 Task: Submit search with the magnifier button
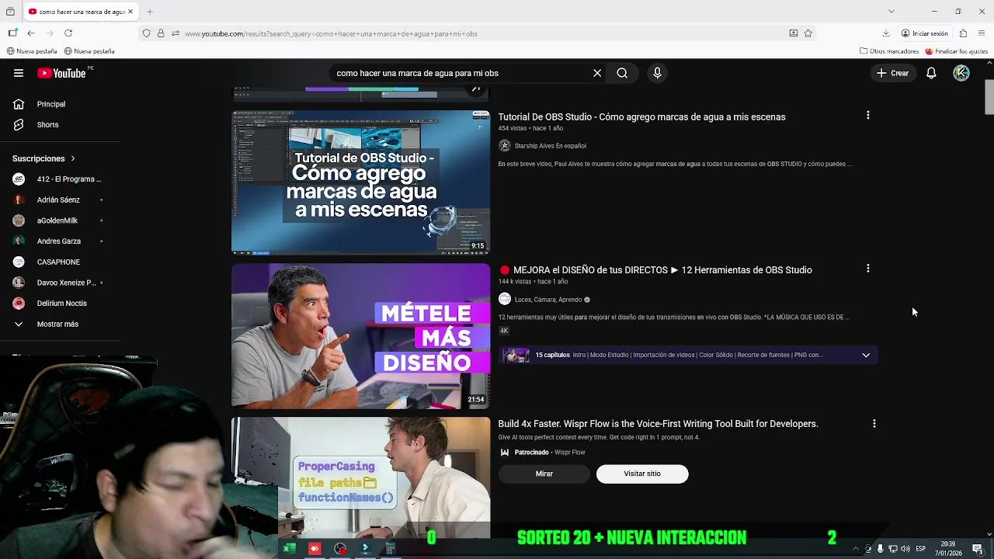622,73
